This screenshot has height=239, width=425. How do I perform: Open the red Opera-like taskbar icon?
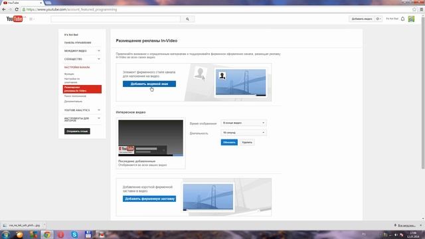coord(60,234)
